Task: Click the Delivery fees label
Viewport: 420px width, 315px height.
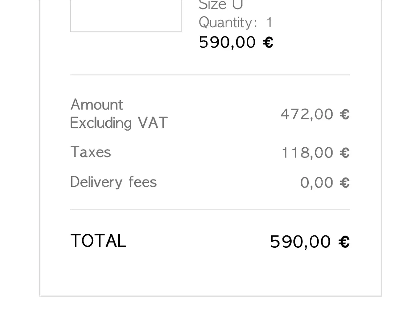Action: (114, 182)
